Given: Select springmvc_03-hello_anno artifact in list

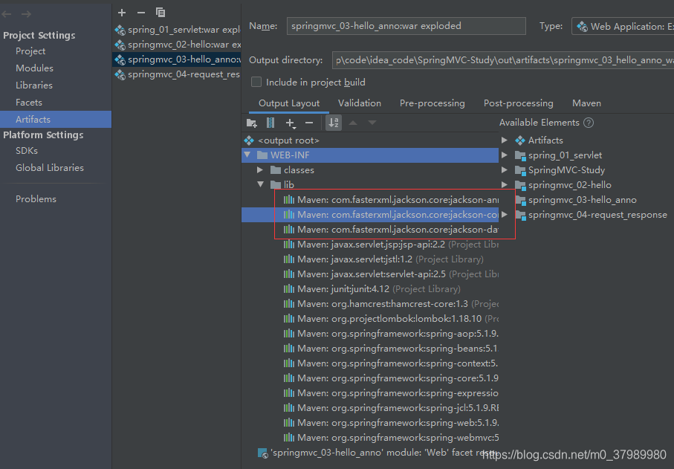Looking at the screenshot, I should point(177,59).
